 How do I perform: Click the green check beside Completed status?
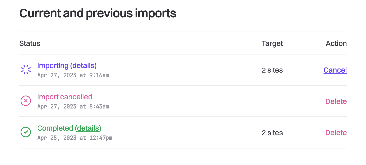click(25, 132)
